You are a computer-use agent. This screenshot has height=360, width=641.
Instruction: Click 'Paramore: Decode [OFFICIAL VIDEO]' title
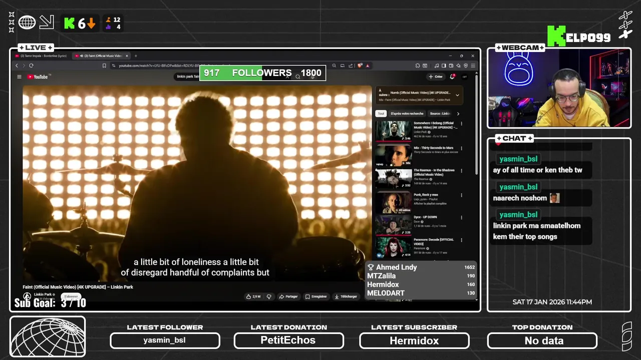coord(434,241)
